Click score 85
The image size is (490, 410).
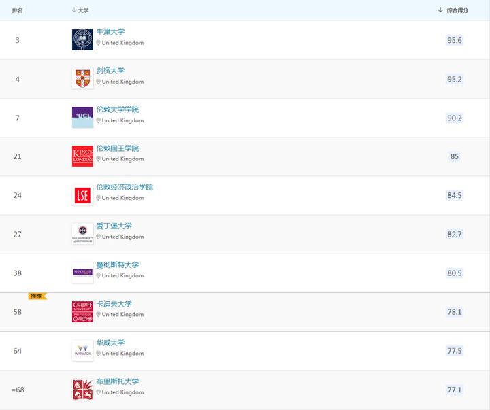(455, 156)
